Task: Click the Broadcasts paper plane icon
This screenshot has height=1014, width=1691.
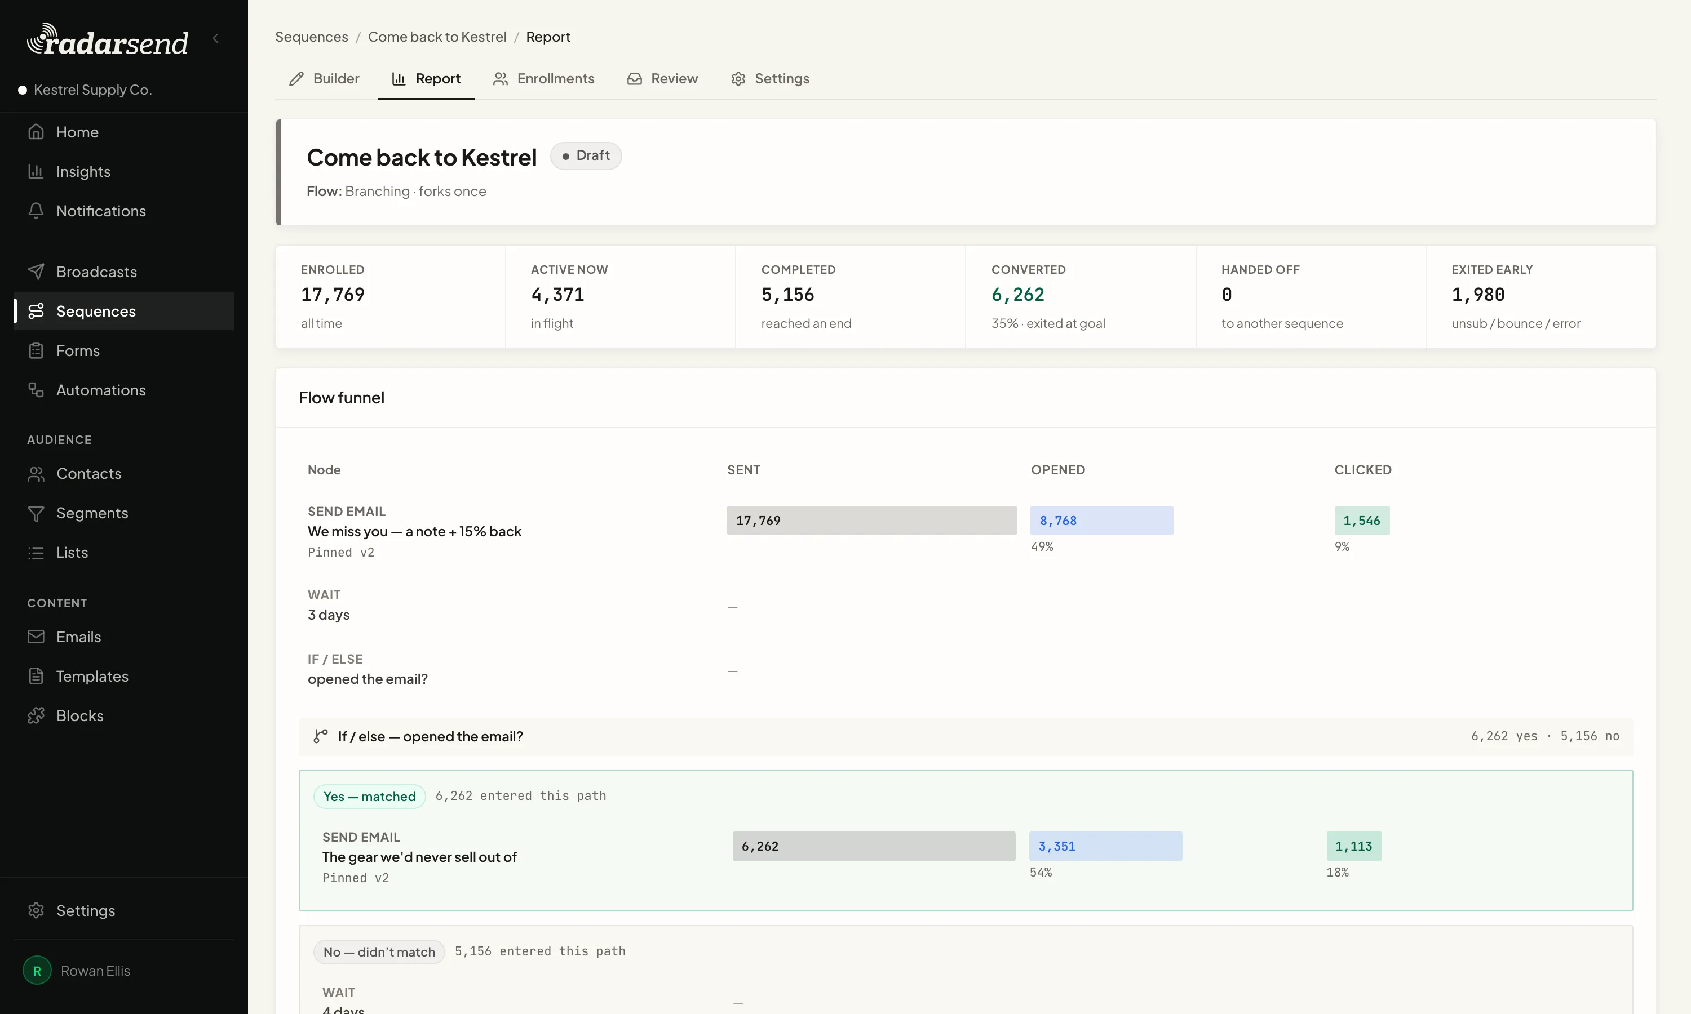Action: 36,272
